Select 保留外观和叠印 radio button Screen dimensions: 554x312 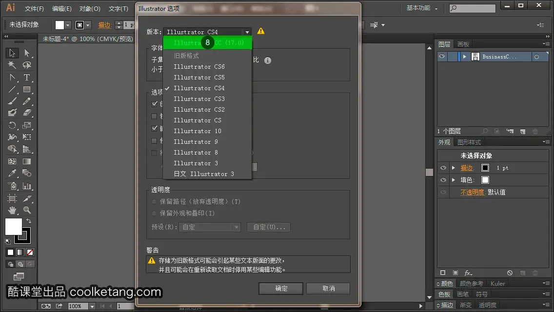tap(154, 214)
